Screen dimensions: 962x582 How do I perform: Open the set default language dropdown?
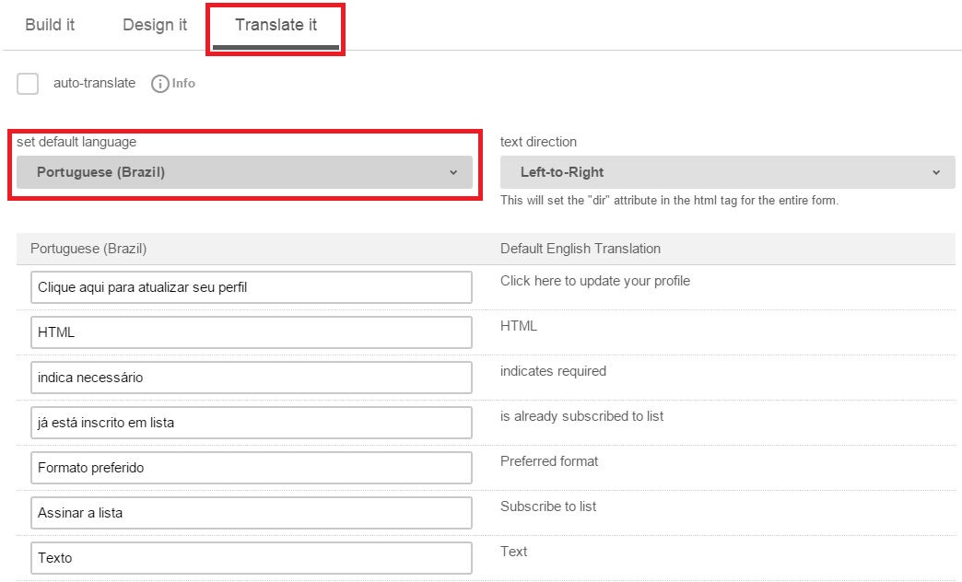[244, 172]
